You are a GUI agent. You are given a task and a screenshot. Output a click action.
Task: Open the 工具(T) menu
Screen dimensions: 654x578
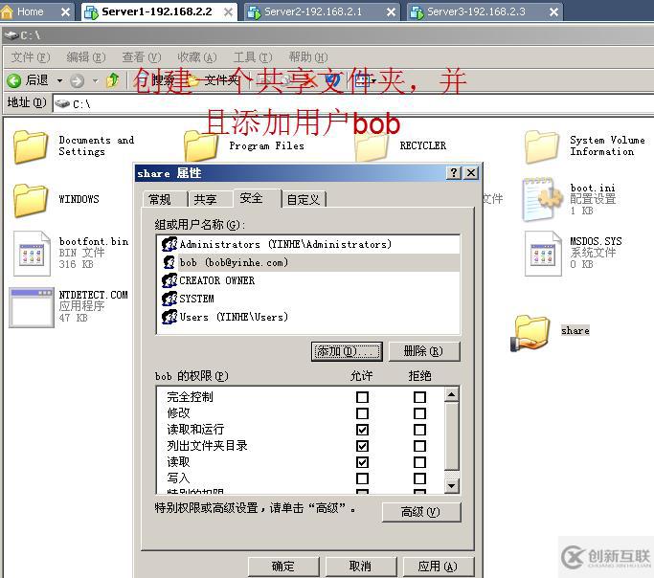253,57
